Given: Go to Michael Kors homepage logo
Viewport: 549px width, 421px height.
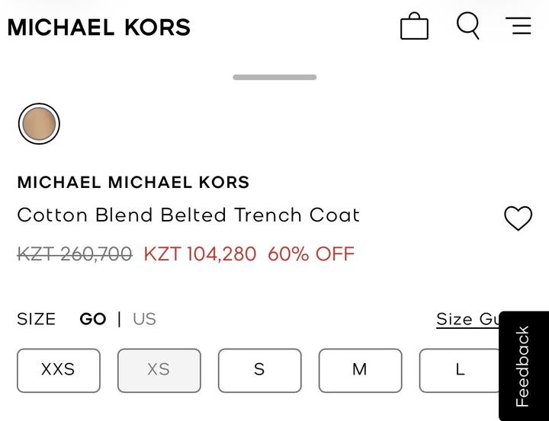Looking at the screenshot, I should [99, 27].
